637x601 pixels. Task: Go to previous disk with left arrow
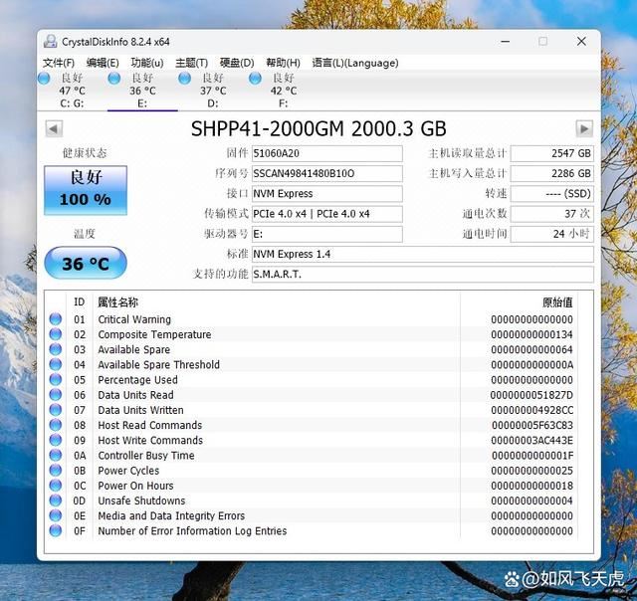coord(54,129)
